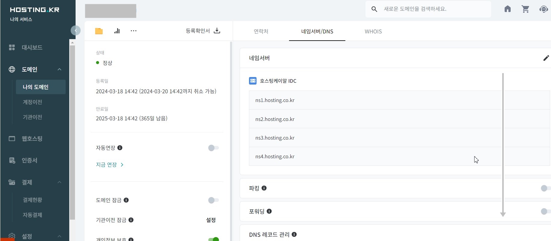Screen dimensions: 551x241
Task: Click the sidebar vertical scrollbar
Action: pos(72,132)
